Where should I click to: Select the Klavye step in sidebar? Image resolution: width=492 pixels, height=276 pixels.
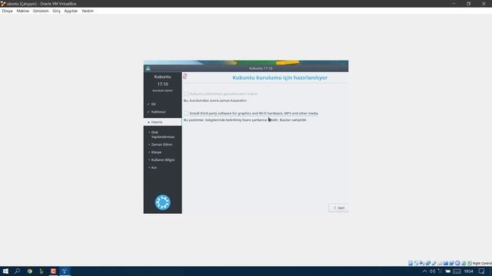coord(156,153)
